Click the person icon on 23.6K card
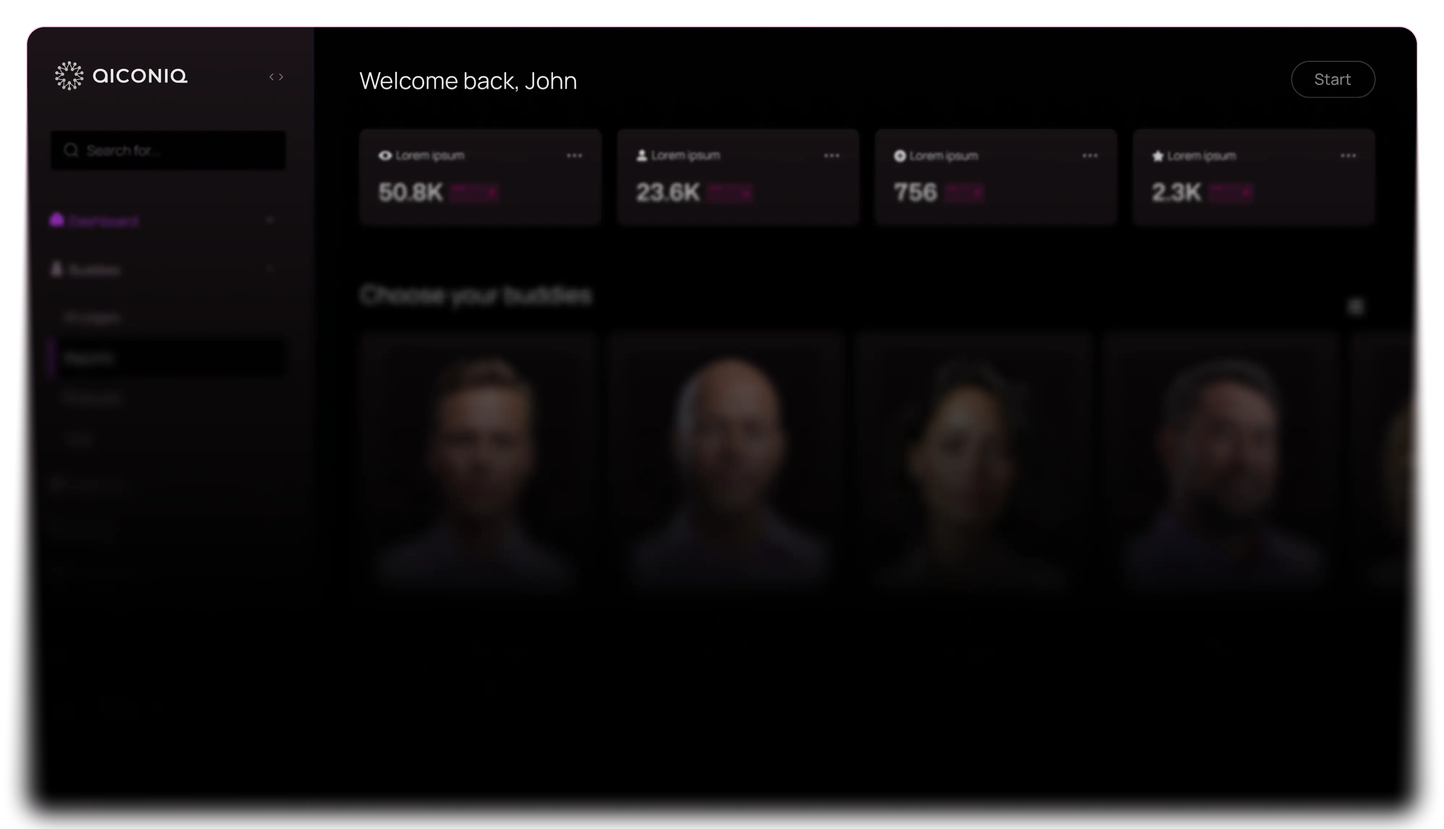This screenshot has height=829, width=1444. click(x=642, y=156)
